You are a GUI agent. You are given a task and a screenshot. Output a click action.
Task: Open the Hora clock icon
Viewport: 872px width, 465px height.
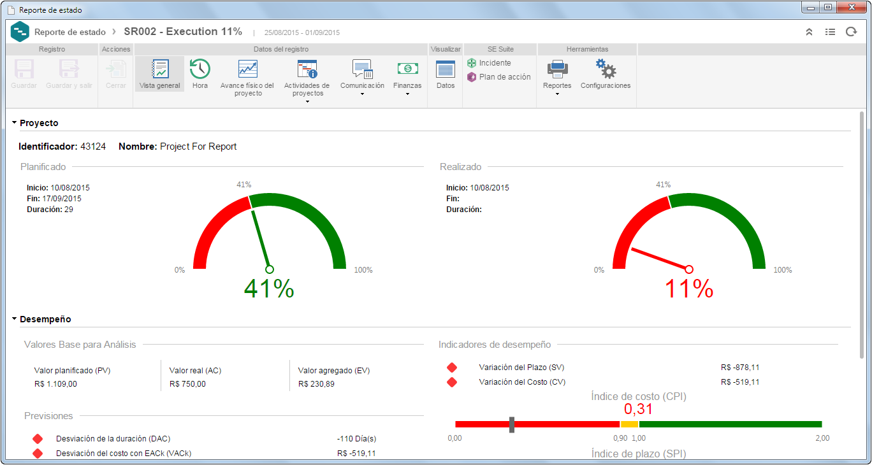[200, 69]
